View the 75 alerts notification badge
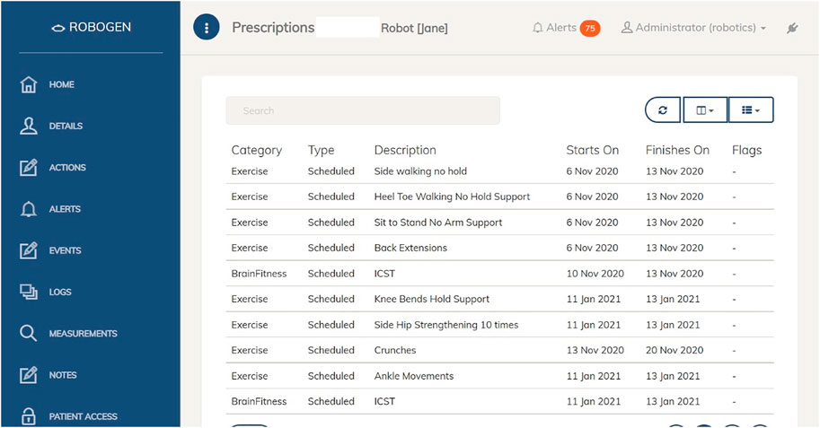 click(x=590, y=28)
